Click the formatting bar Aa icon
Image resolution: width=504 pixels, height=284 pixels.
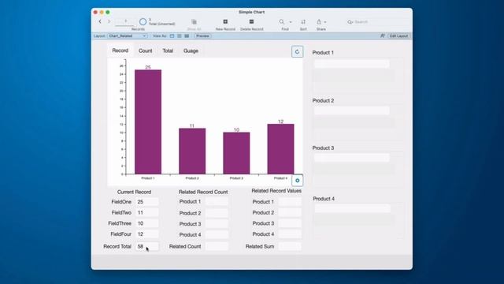click(383, 36)
